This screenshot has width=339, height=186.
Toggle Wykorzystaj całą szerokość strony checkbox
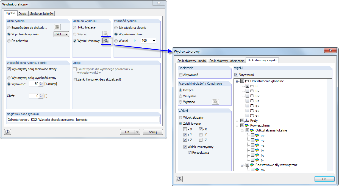[9, 69]
